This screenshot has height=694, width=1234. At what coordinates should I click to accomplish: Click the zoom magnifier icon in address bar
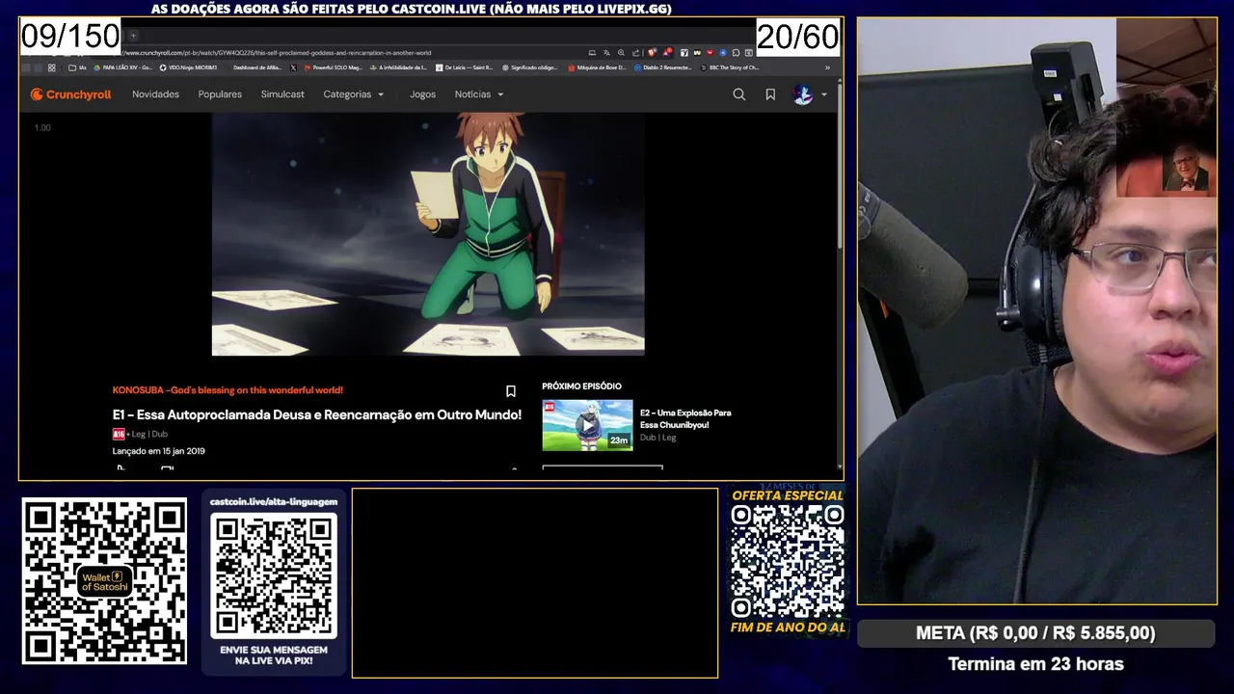coord(621,53)
